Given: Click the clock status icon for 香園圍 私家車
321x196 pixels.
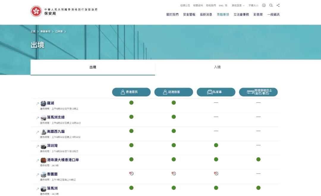Looking at the screenshot, I should tap(216, 173).
